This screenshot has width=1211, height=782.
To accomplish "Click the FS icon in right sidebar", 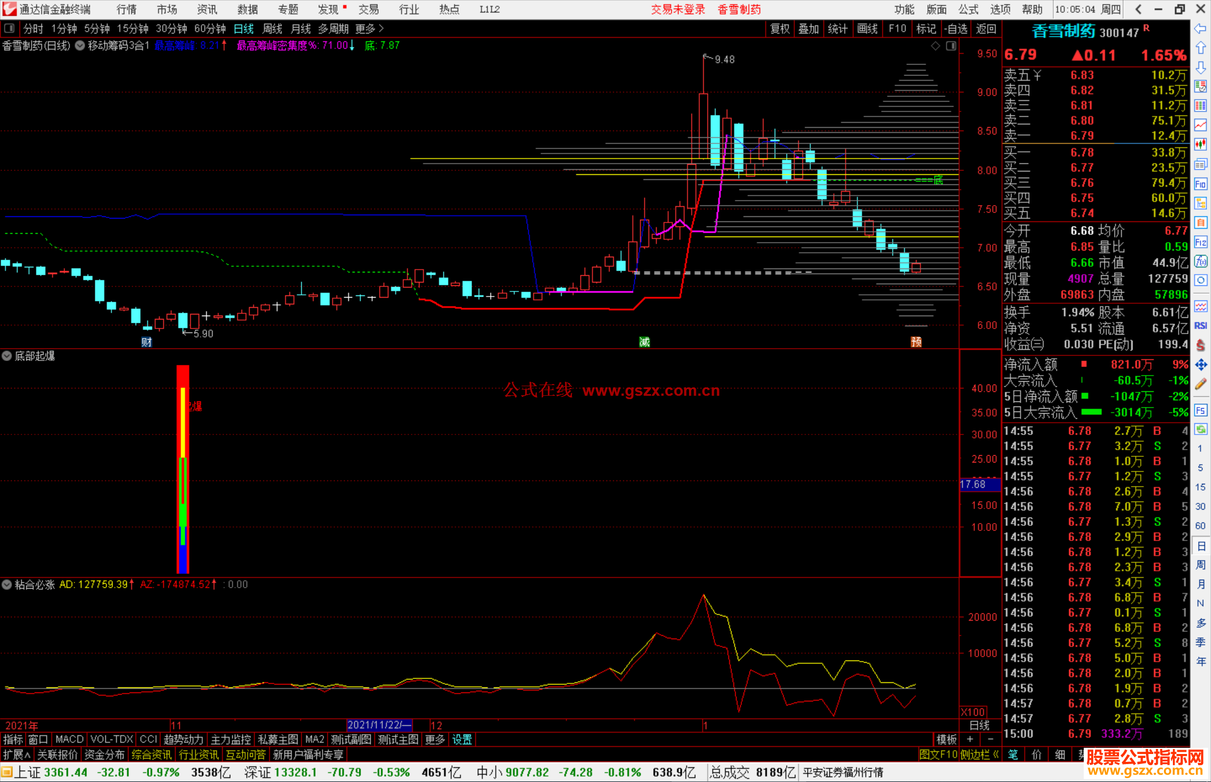I will [1200, 410].
